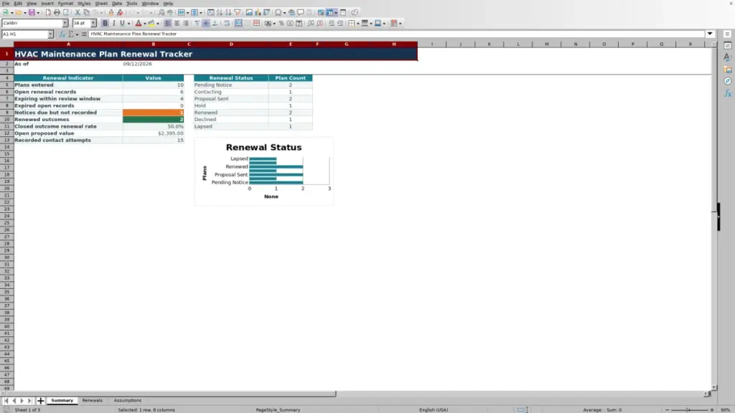Open Find and Replace tool
The width and height of the screenshot is (735, 413).
(161, 13)
